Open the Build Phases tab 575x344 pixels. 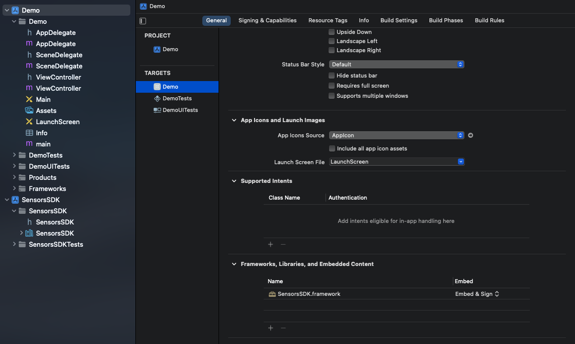[446, 20]
